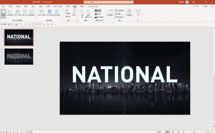The height and width of the screenshot is (133, 215).
Task: Open the Insert (插入) tab
Action: [x=26, y=6]
